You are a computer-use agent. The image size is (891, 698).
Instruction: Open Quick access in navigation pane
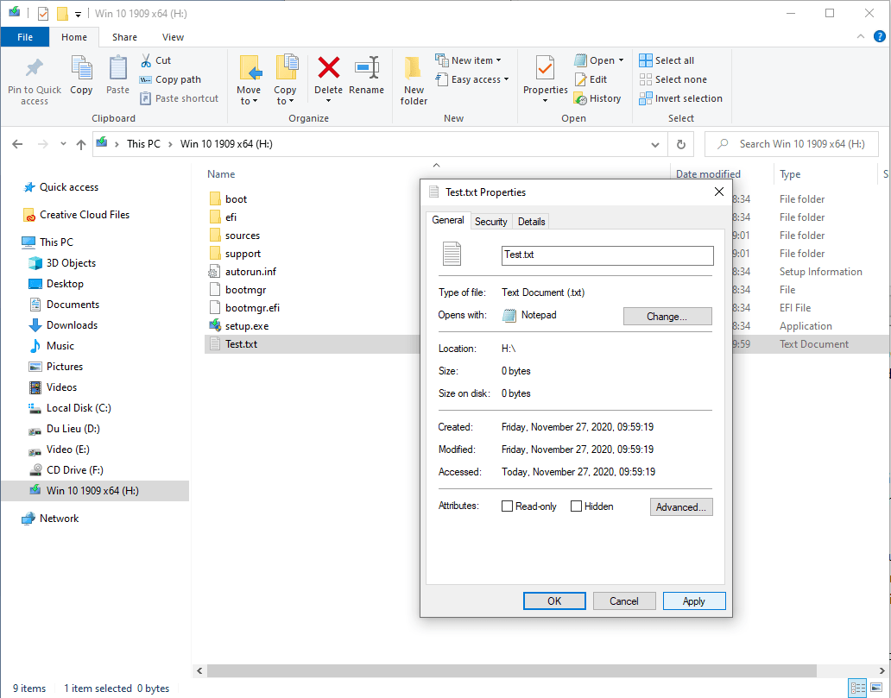click(60, 187)
